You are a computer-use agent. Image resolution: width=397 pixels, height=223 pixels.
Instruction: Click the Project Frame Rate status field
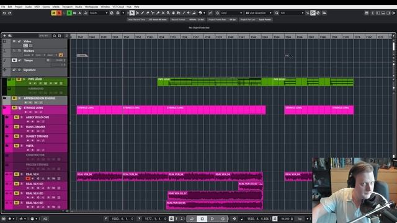(222, 19)
